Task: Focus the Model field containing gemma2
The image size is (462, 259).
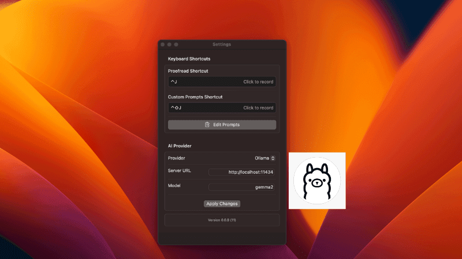Action: pyautogui.click(x=241, y=187)
